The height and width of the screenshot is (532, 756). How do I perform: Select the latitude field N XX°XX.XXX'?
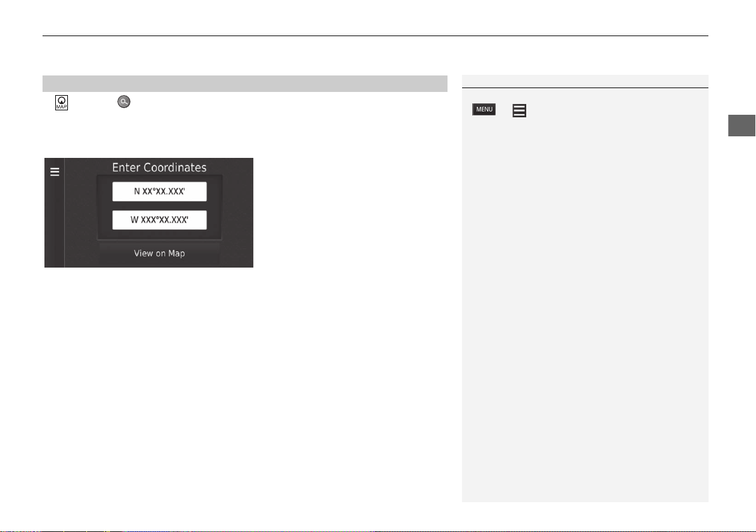click(159, 191)
